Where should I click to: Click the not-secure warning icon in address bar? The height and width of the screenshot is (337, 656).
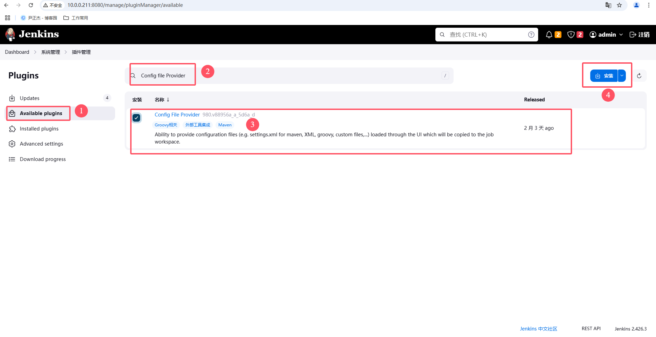pyautogui.click(x=46, y=5)
